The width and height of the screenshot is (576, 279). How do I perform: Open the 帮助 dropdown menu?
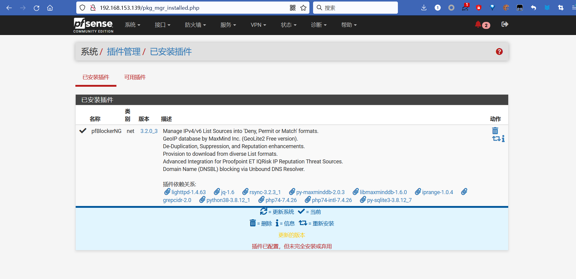click(349, 25)
